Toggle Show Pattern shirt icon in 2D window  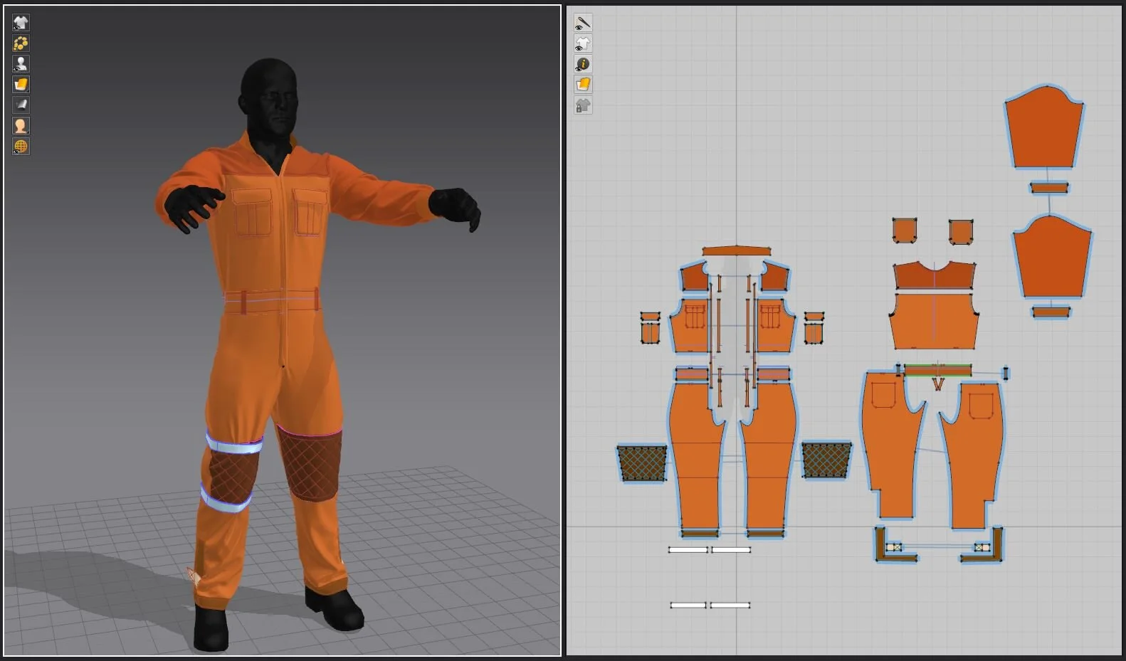[583, 43]
